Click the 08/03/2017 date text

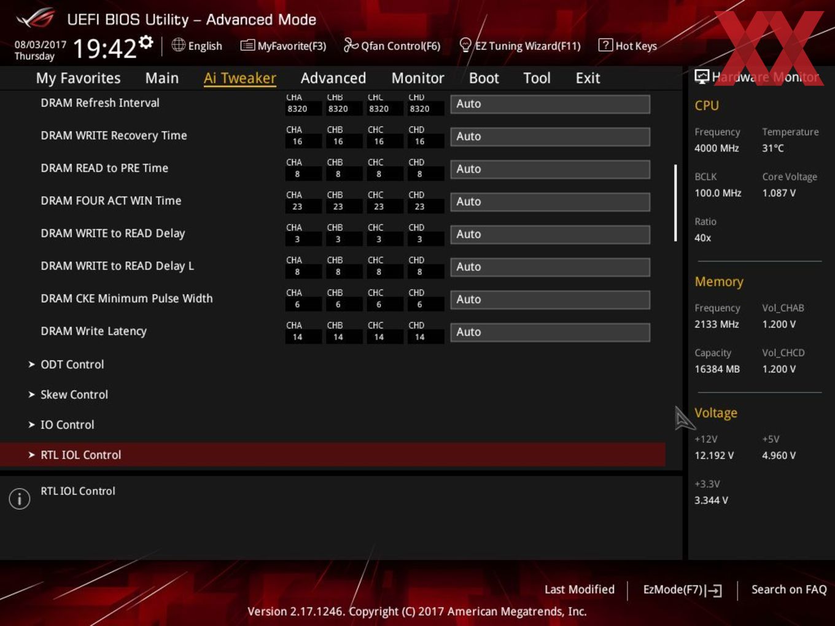(40, 45)
